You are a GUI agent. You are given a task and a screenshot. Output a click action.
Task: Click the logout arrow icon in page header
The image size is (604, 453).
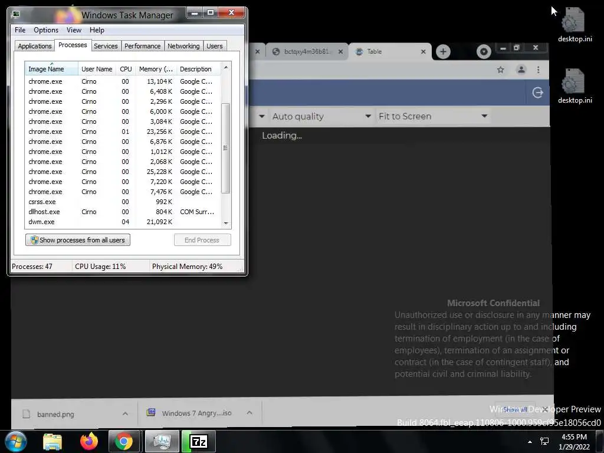tap(537, 93)
